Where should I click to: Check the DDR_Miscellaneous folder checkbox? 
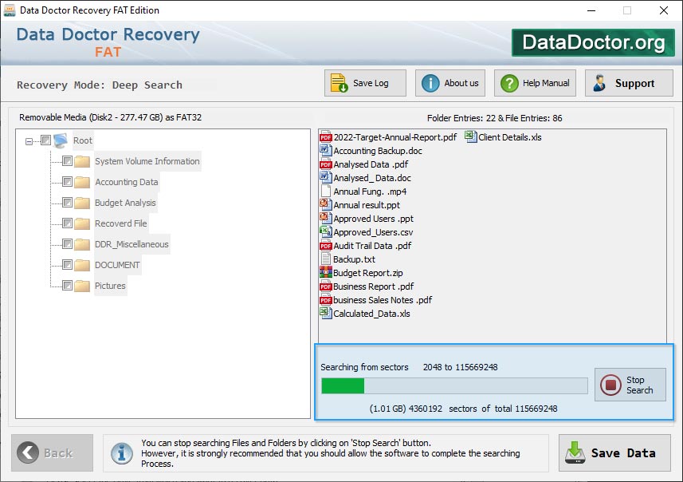pos(67,244)
